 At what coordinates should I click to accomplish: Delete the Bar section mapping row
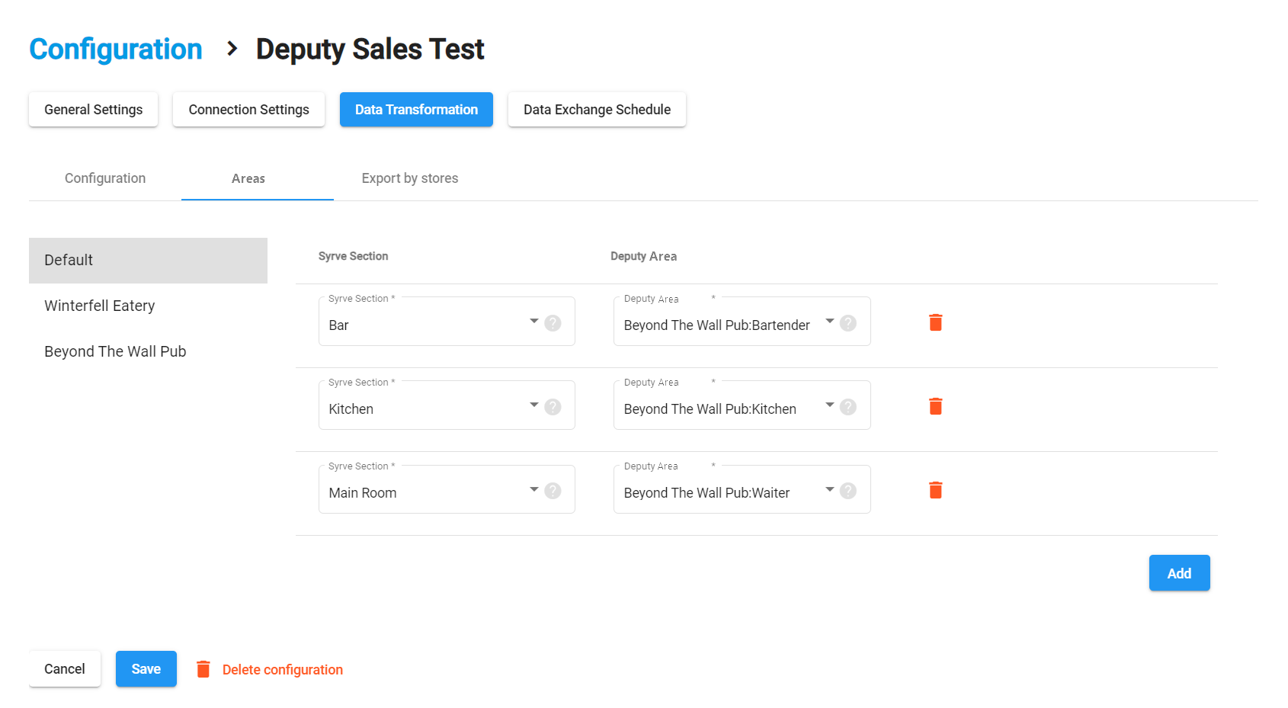[x=935, y=322]
